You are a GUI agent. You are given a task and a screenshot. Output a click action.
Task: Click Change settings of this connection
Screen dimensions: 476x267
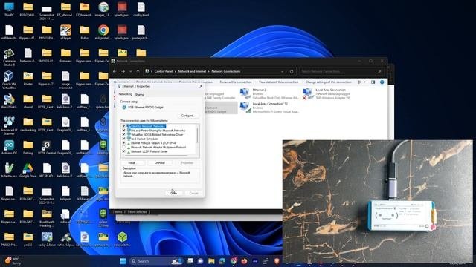[328, 82]
